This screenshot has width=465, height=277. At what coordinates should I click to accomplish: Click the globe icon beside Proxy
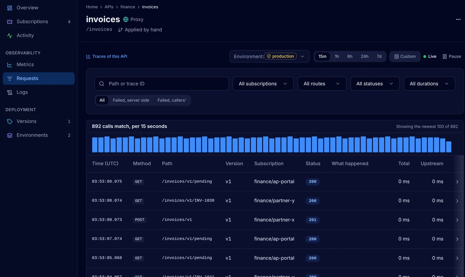(126, 19)
